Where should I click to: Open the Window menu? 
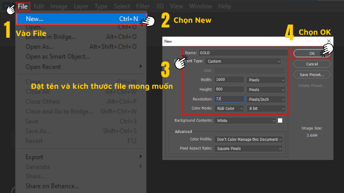click(200, 6)
